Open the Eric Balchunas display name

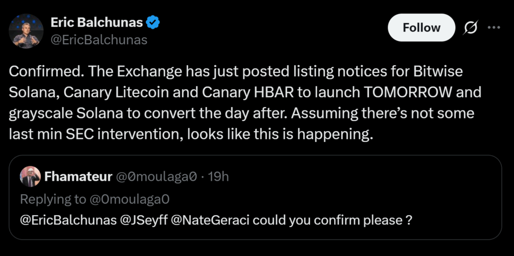[96, 23]
